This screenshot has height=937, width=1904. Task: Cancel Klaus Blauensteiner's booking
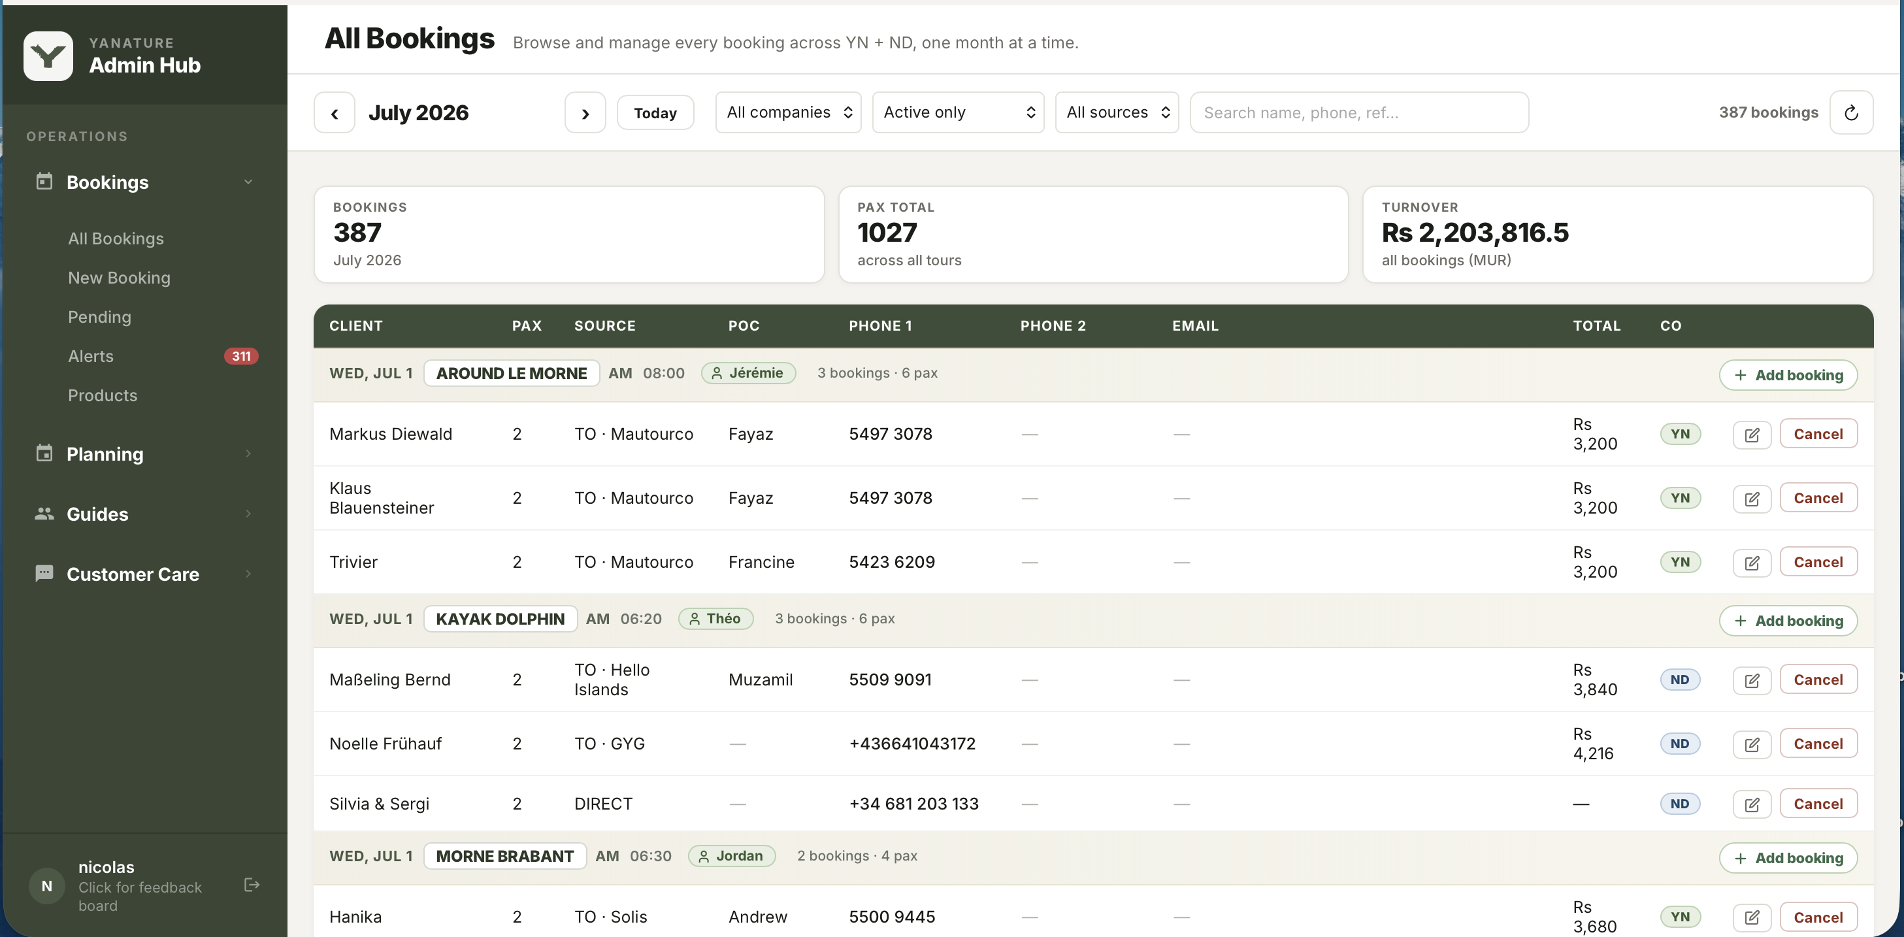(x=1818, y=498)
